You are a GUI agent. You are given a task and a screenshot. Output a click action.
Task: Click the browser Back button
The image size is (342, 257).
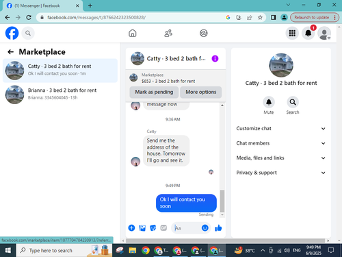coord(8,18)
